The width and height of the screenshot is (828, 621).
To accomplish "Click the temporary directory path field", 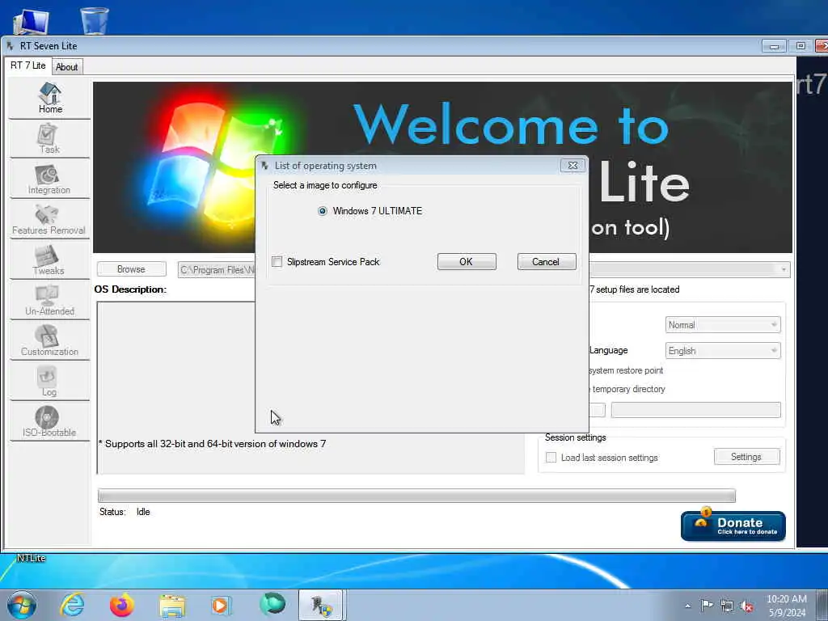I will click(x=695, y=410).
